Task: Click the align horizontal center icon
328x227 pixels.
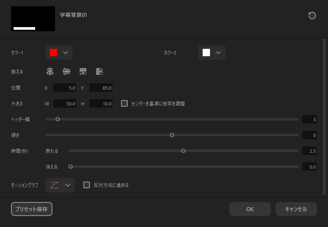Action: pyautogui.click(x=50, y=72)
